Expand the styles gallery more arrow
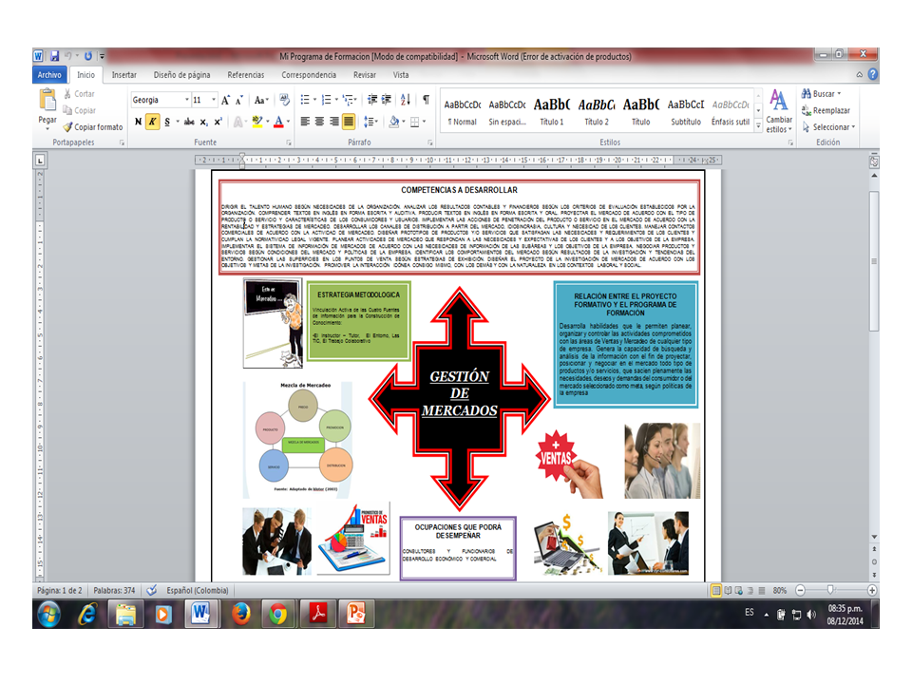The image size is (912, 684). click(x=758, y=125)
